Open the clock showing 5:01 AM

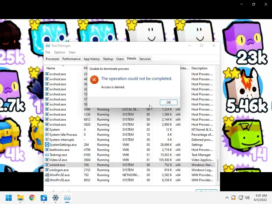pyautogui.click(x=260, y=198)
